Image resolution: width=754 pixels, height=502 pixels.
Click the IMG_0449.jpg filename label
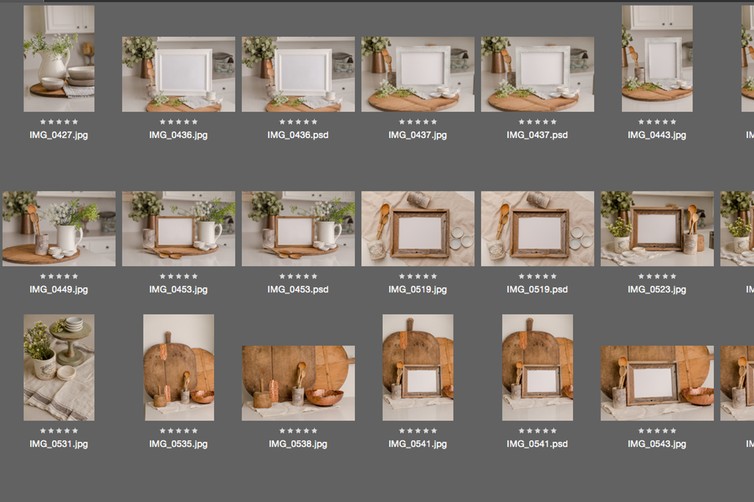tap(59, 289)
